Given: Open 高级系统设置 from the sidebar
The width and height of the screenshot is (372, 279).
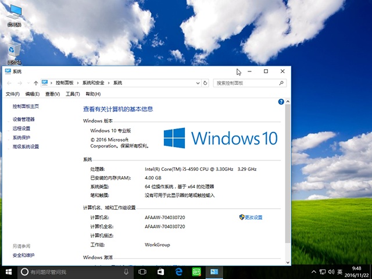Looking at the screenshot, I should (26, 147).
